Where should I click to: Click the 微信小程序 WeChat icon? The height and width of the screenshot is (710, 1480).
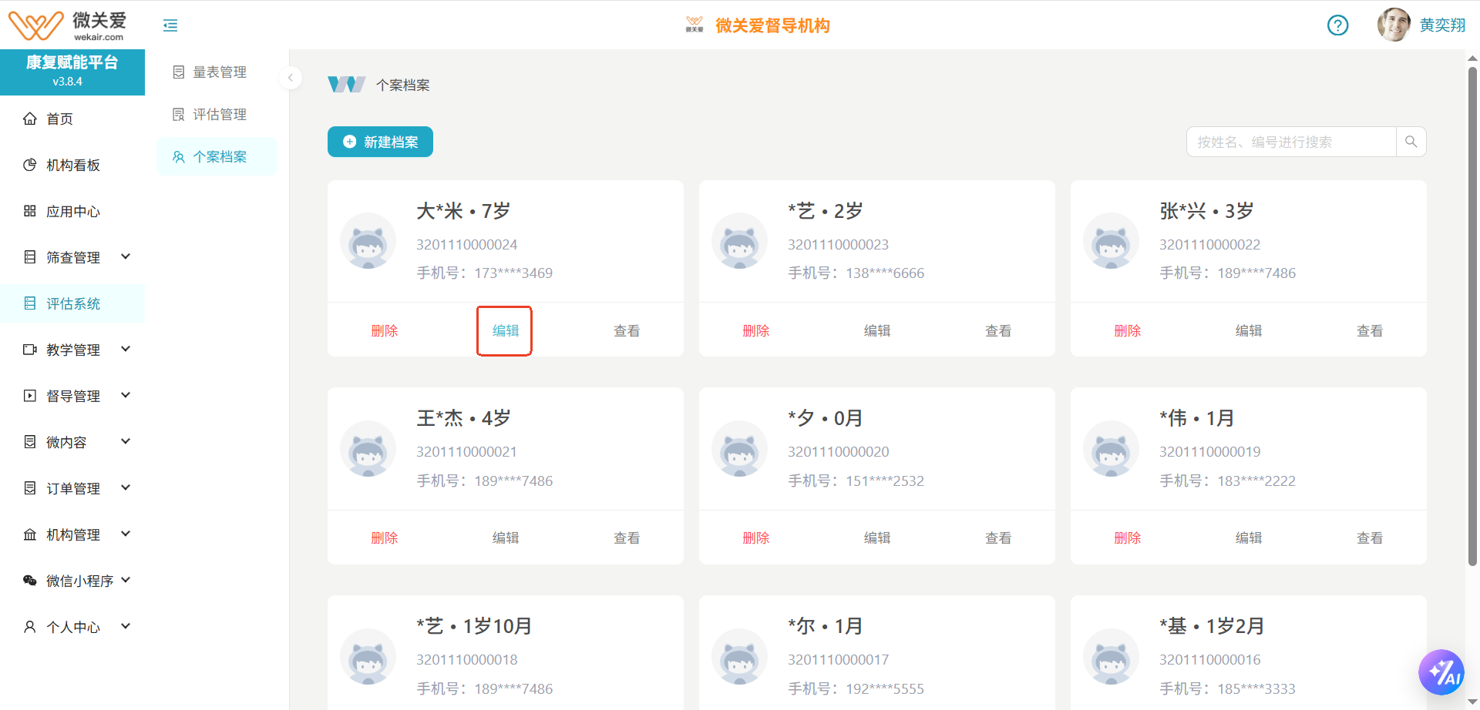(29, 580)
